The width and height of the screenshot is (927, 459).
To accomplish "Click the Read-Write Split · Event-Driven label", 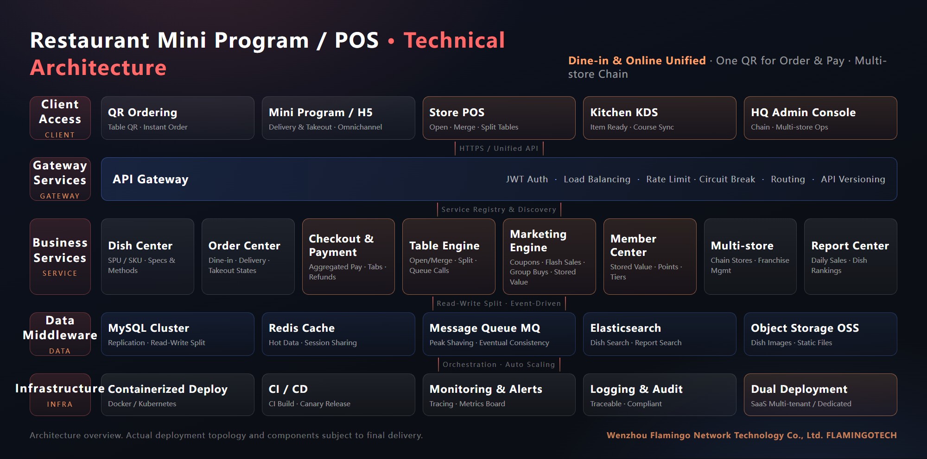I will tap(499, 304).
